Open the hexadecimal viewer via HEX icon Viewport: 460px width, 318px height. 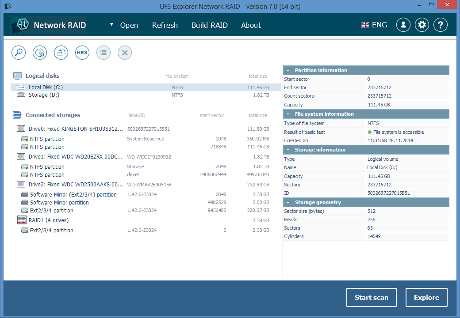(x=82, y=52)
